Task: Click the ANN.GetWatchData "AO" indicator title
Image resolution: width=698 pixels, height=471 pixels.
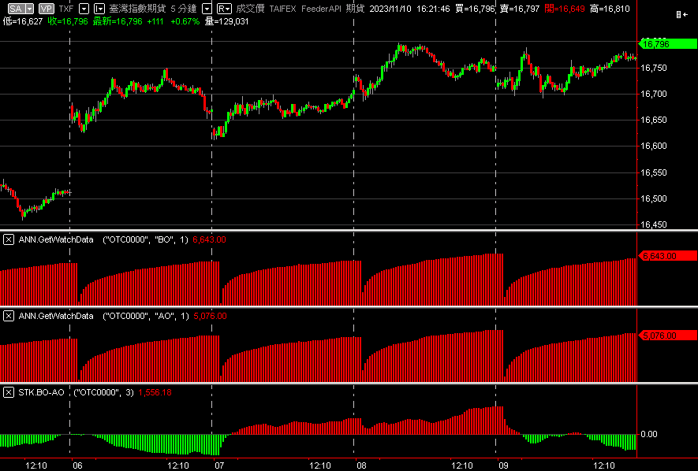Action: [x=103, y=317]
